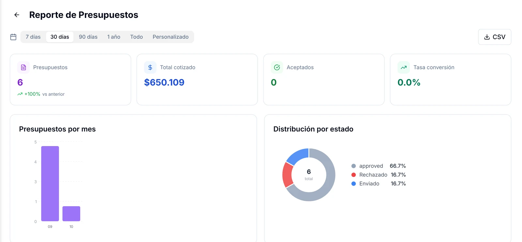This screenshot has width=522, height=242.
Task: Open the Personalizado date range option
Action: [171, 37]
